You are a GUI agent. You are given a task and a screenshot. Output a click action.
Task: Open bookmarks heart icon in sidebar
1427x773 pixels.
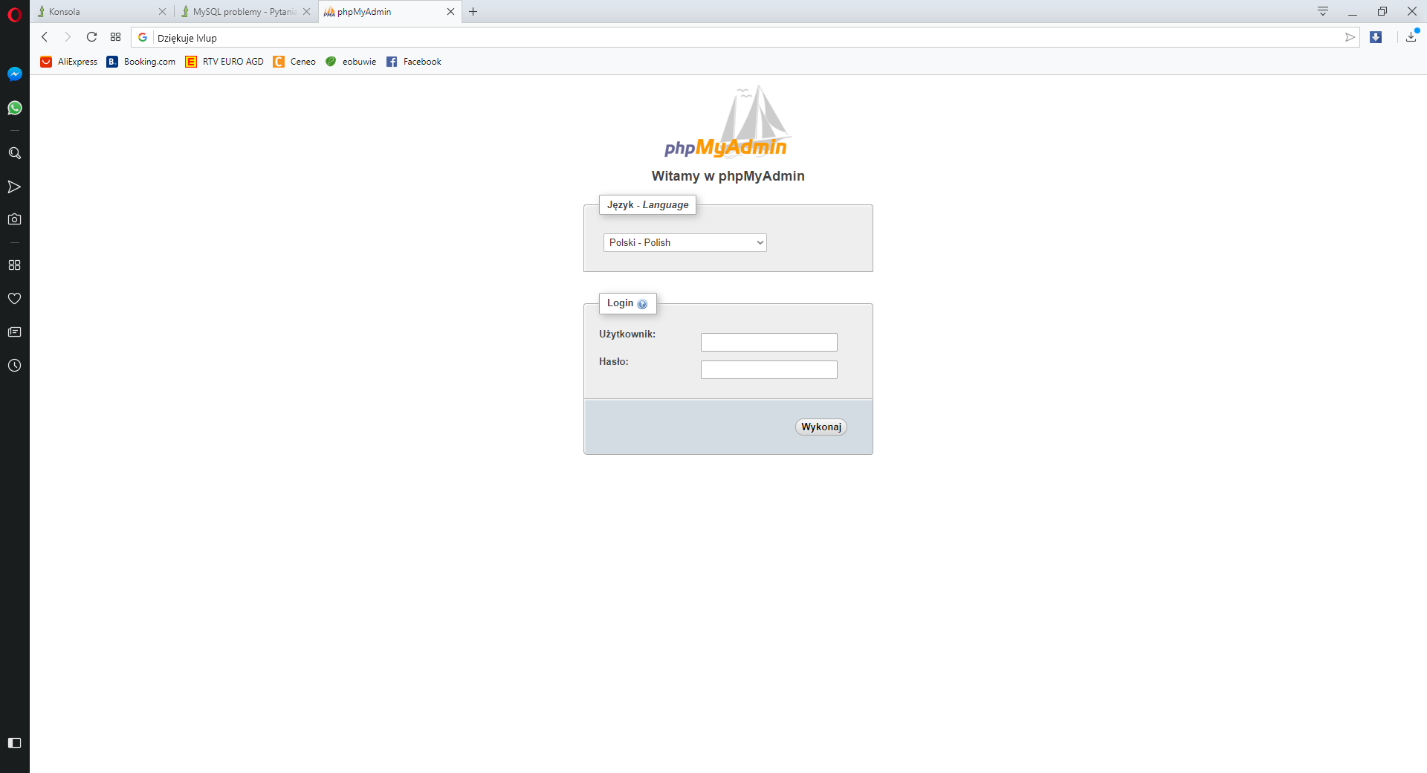14,299
